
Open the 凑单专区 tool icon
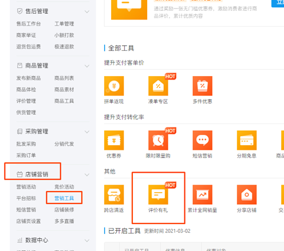(x=158, y=86)
